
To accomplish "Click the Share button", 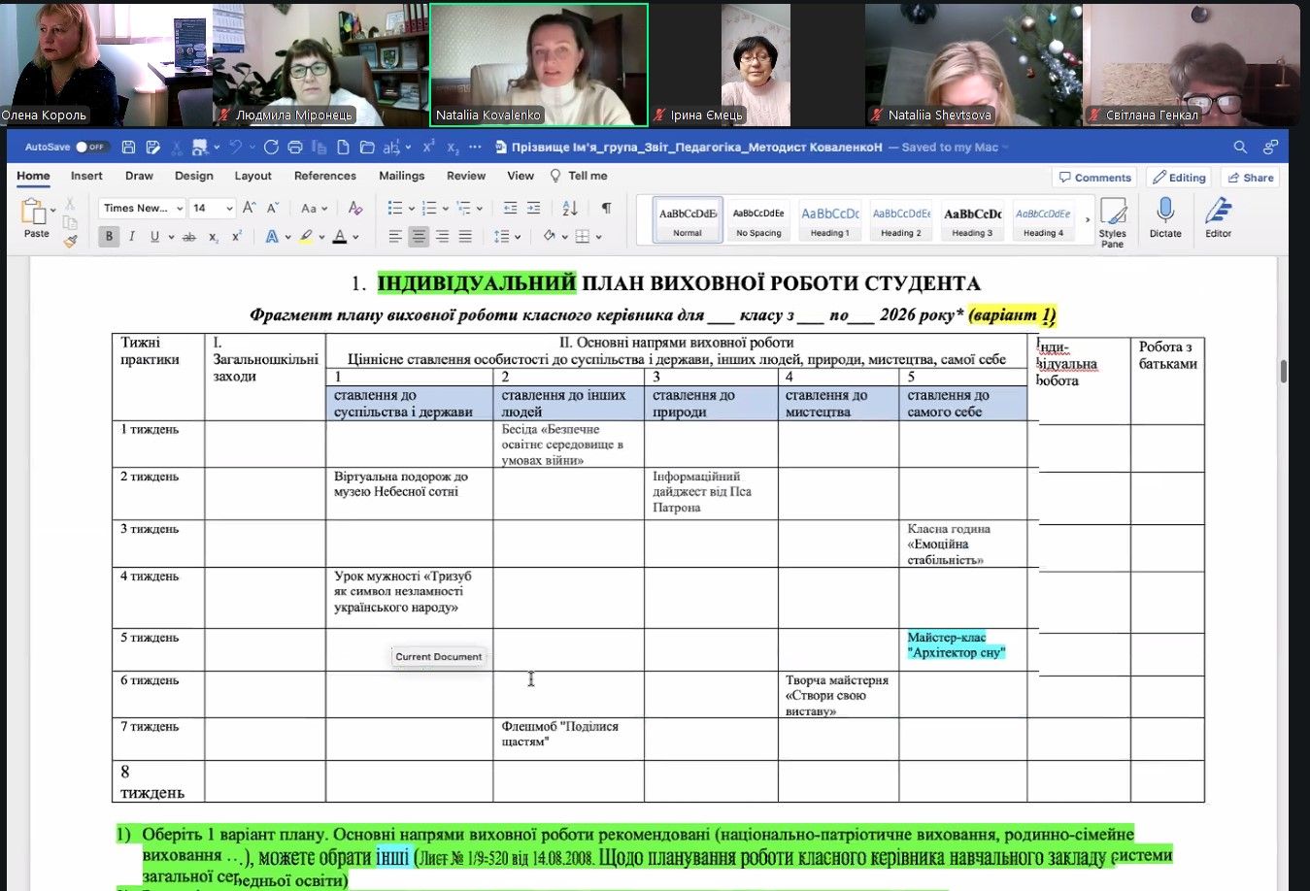I will click(1250, 178).
